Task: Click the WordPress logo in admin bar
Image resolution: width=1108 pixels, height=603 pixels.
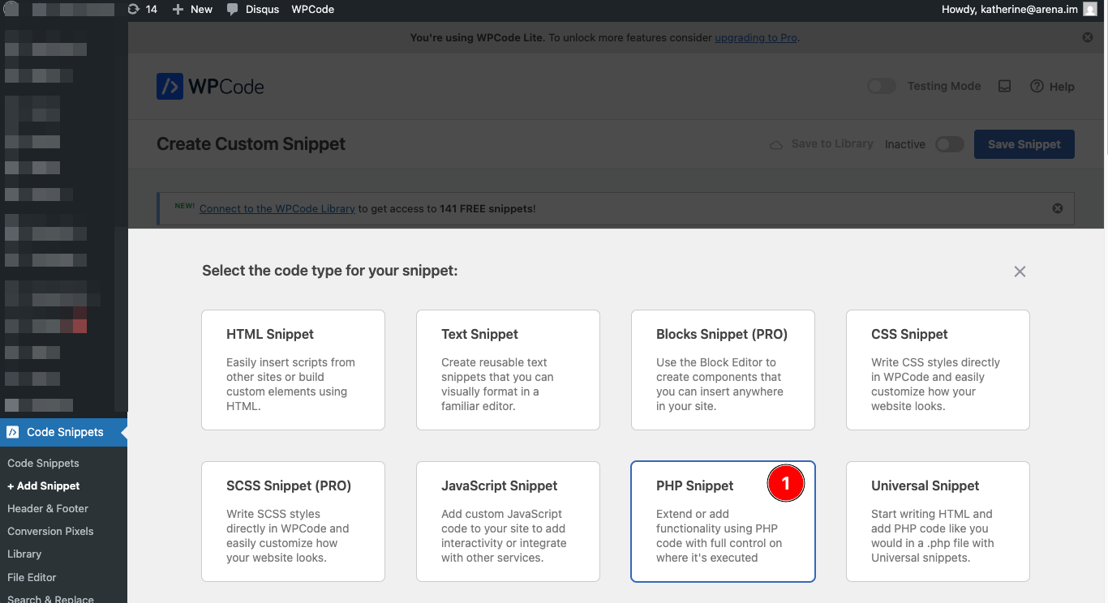Action: 11,10
